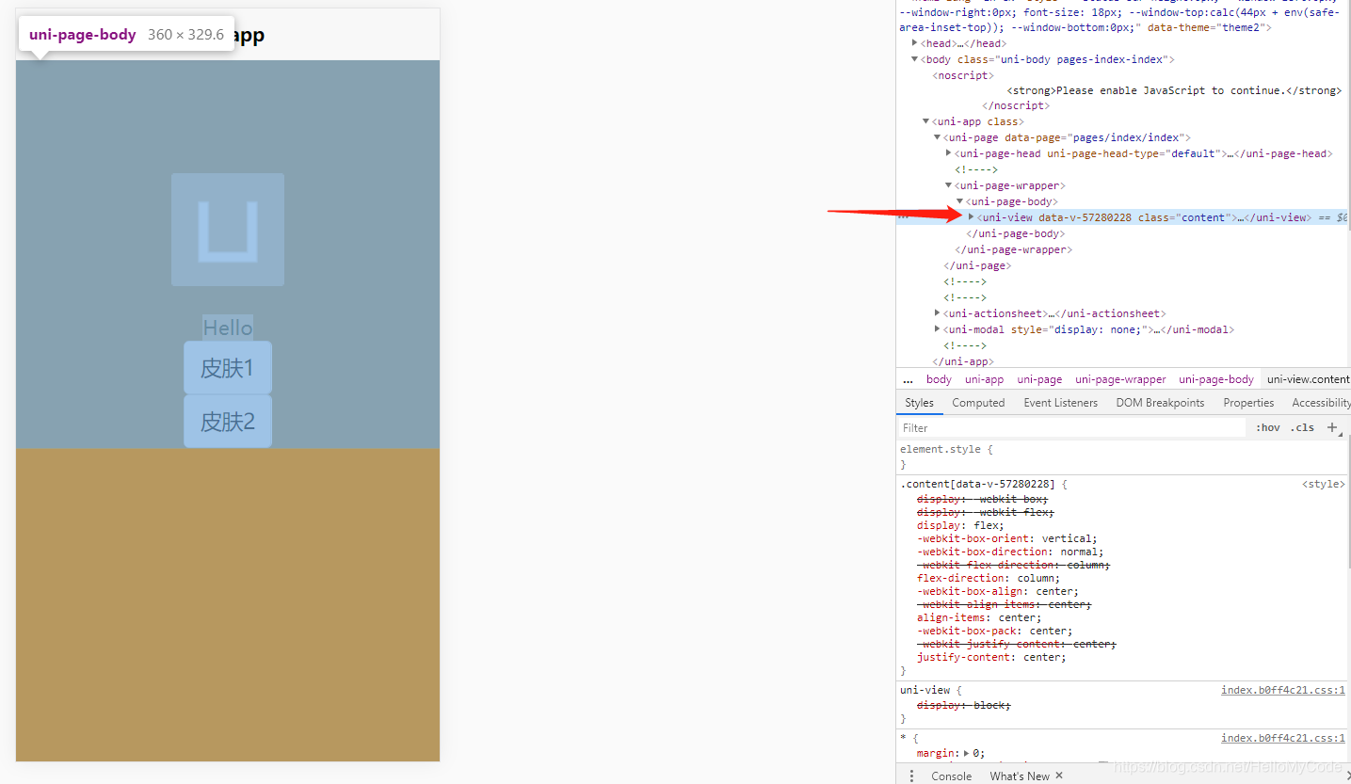Click the <style> source link

click(1324, 484)
